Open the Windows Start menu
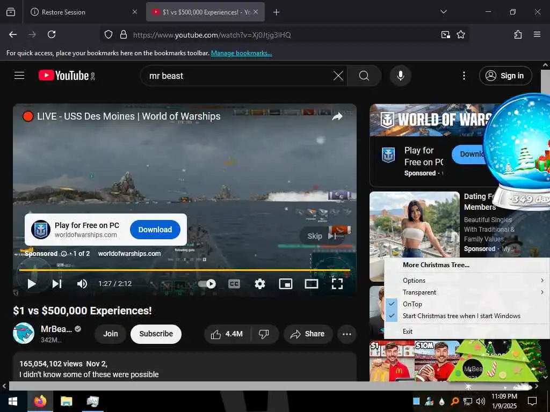Viewport: 550px width, 412px height. tap(13, 401)
